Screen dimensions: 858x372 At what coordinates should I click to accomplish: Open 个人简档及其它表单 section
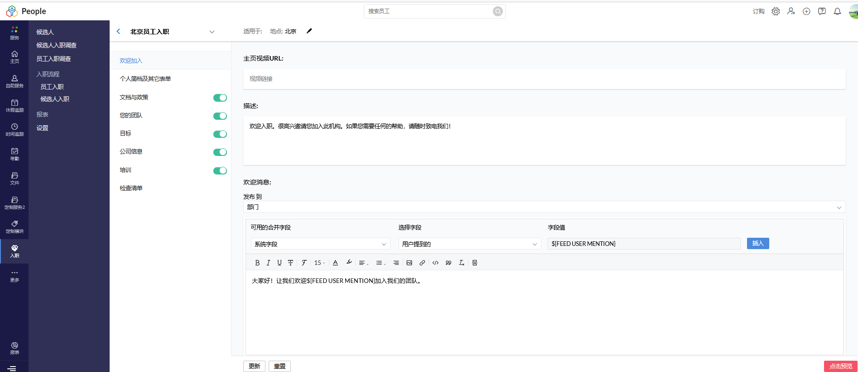[145, 79]
